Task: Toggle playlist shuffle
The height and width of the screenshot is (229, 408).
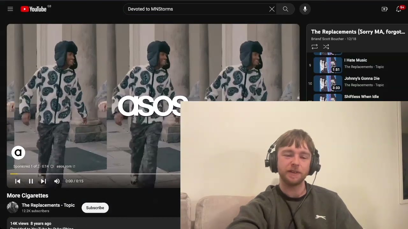Action: pos(326,47)
